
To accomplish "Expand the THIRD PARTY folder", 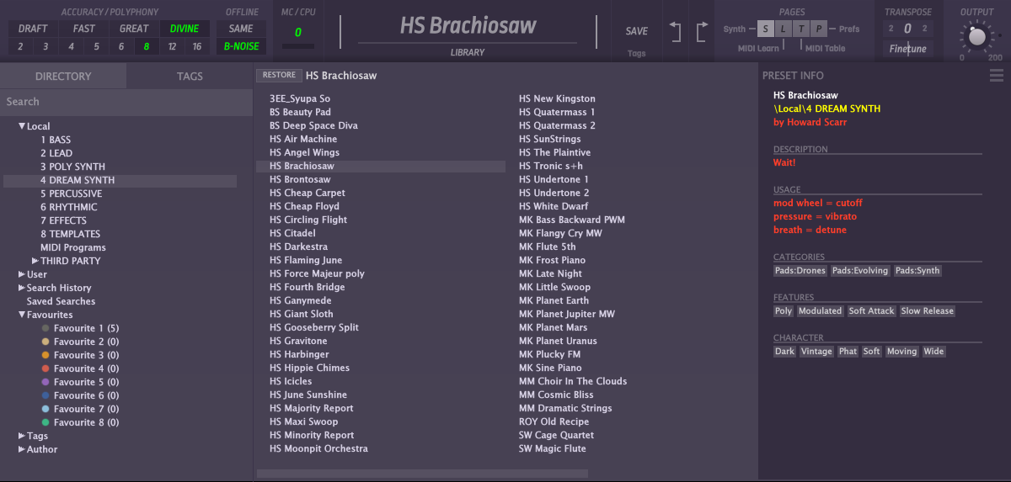I will click(35, 261).
